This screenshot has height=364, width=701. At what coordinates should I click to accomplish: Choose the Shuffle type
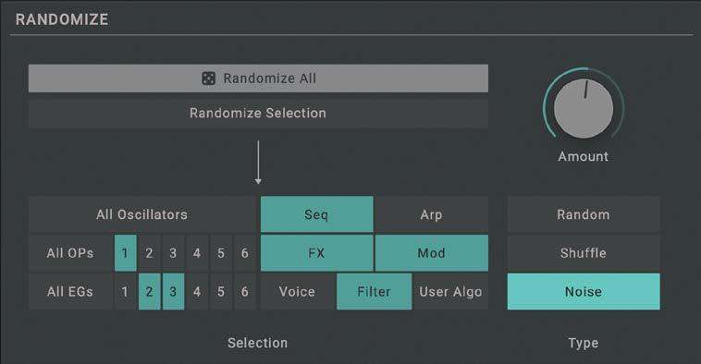click(x=584, y=253)
